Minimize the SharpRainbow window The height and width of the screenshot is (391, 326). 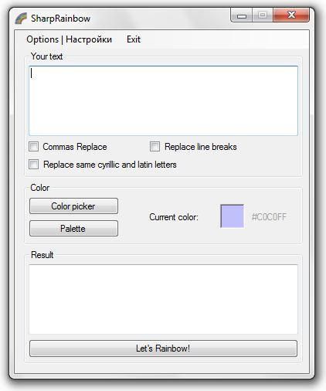click(x=242, y=15)
